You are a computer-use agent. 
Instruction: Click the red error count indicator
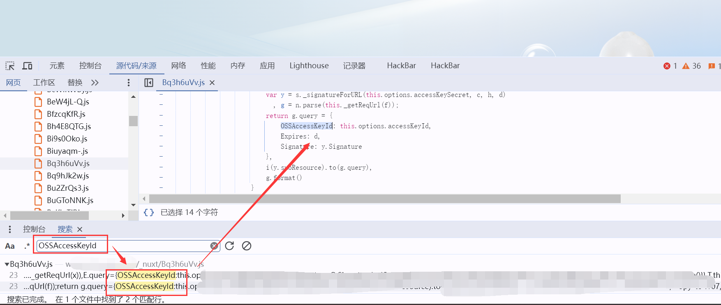pos(670,66)
